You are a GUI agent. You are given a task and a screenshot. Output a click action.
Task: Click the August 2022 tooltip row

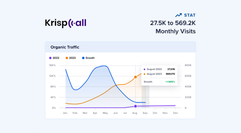tap(159, 69)
